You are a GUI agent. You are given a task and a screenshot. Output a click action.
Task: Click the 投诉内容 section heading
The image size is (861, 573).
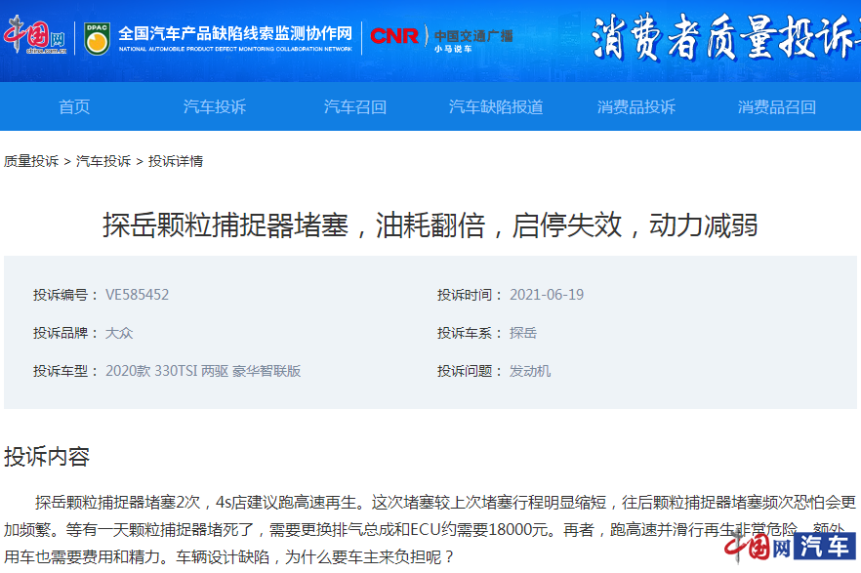tap(47, 456)
